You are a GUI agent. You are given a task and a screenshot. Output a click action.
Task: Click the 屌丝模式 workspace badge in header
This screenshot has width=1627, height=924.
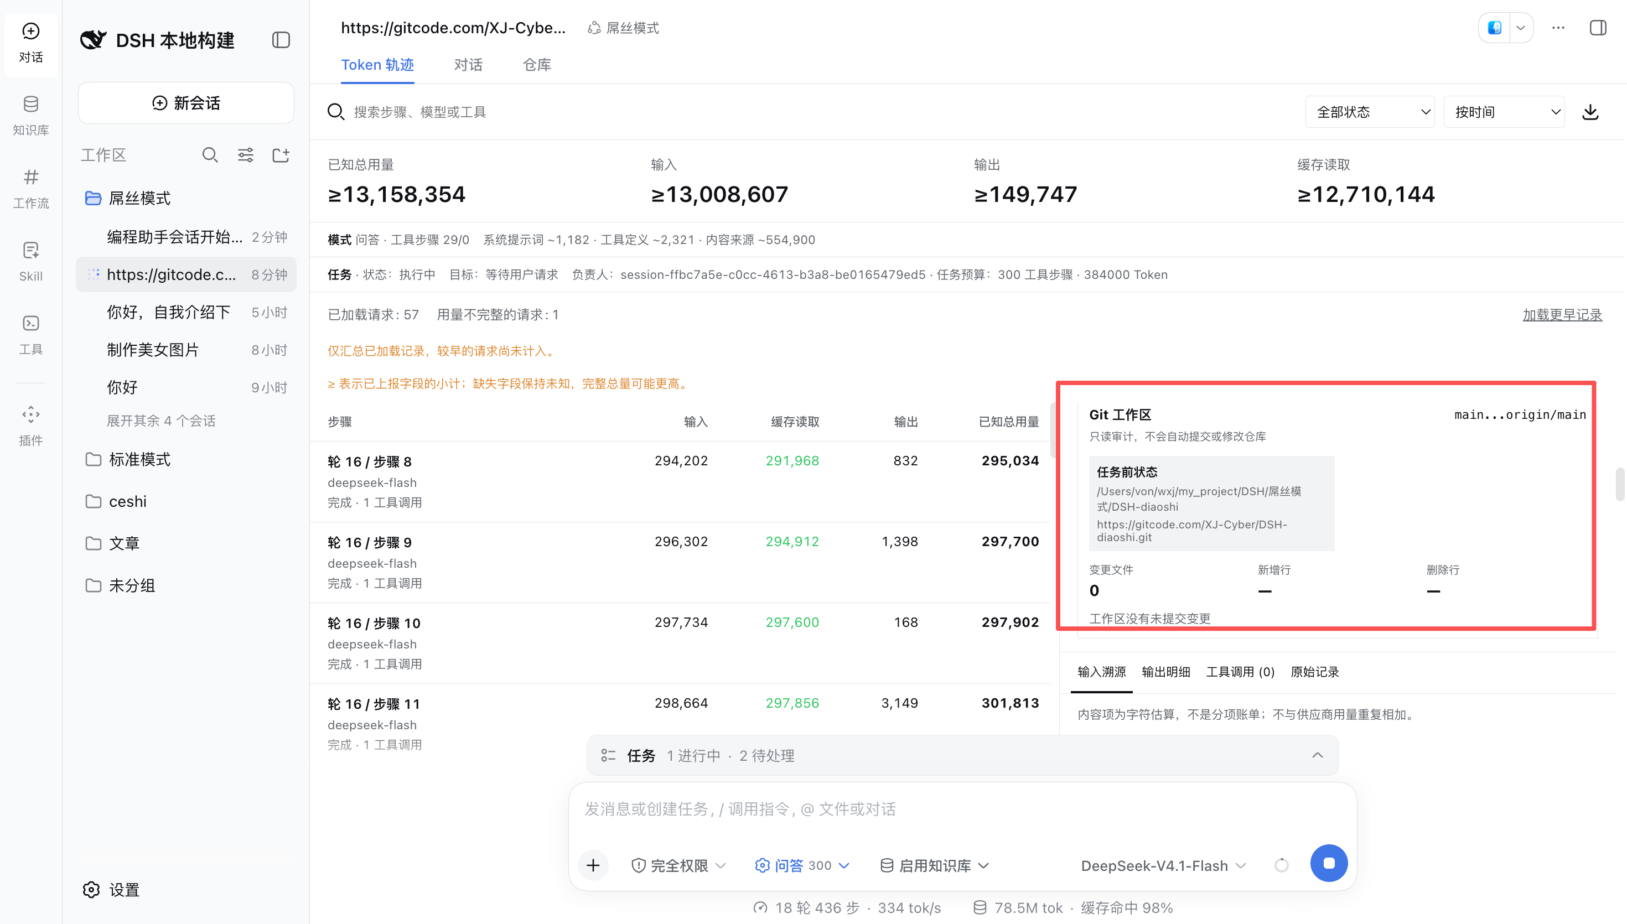pyautogui.click(x=623, y=28)
